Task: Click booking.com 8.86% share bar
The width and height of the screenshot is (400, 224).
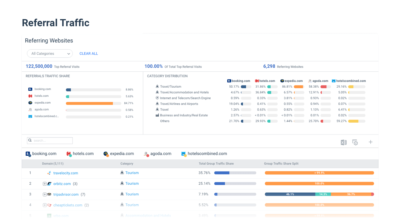Action: (68, 90)
